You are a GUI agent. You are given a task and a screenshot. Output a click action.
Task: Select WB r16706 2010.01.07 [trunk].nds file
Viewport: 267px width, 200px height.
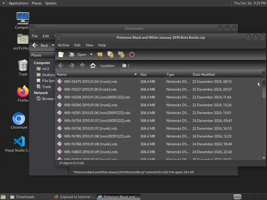90,128
